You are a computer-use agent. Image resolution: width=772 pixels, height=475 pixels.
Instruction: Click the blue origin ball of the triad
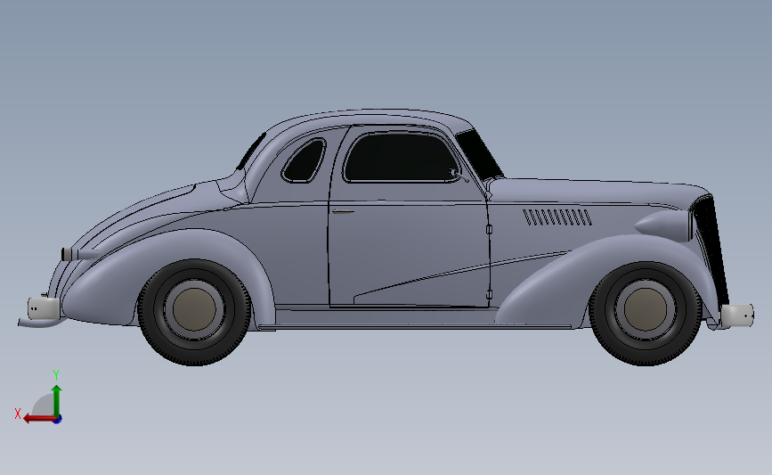(58, 420)
